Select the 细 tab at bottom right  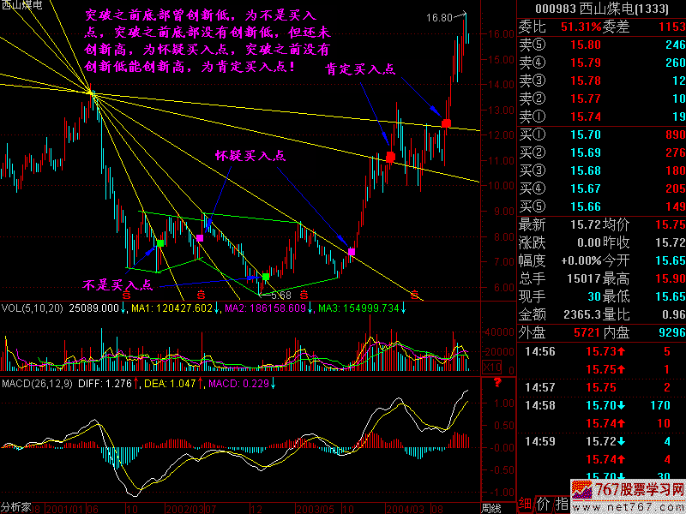525,504
